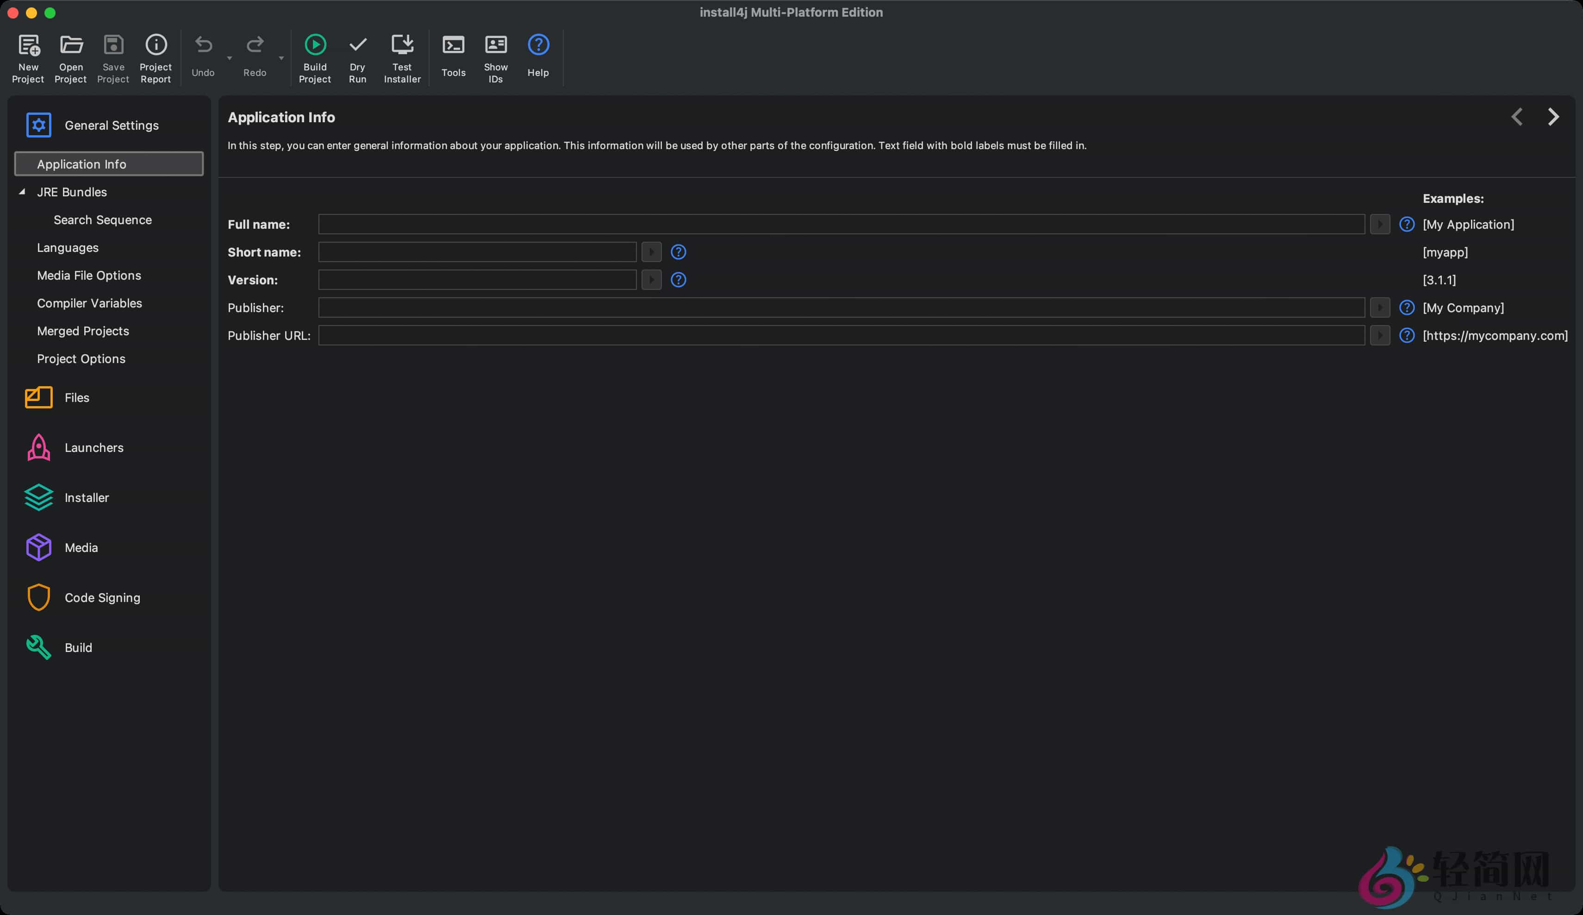Show help for the Short name field

point(679,251)
